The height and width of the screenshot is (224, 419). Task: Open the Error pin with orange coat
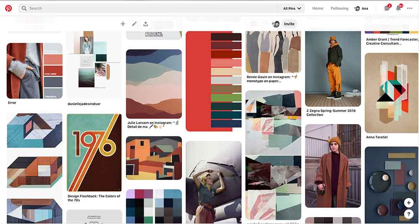(x=34, y=71)
